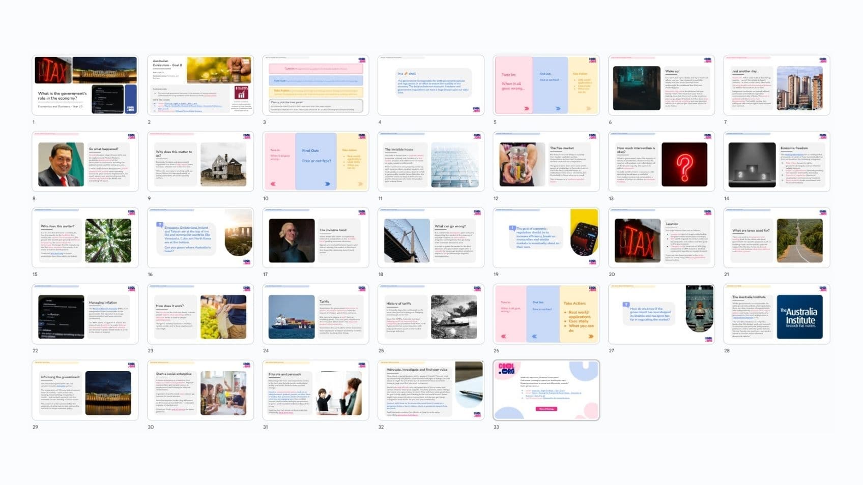Select 'The Australia Institute' slide
The image size is (863, 485).
pos(776,314)
